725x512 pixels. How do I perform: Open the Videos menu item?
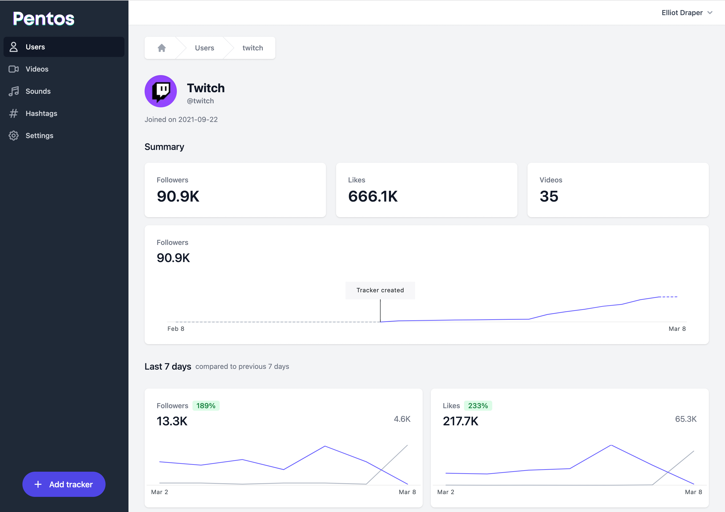pyautogui.click(x=64, y=69)
